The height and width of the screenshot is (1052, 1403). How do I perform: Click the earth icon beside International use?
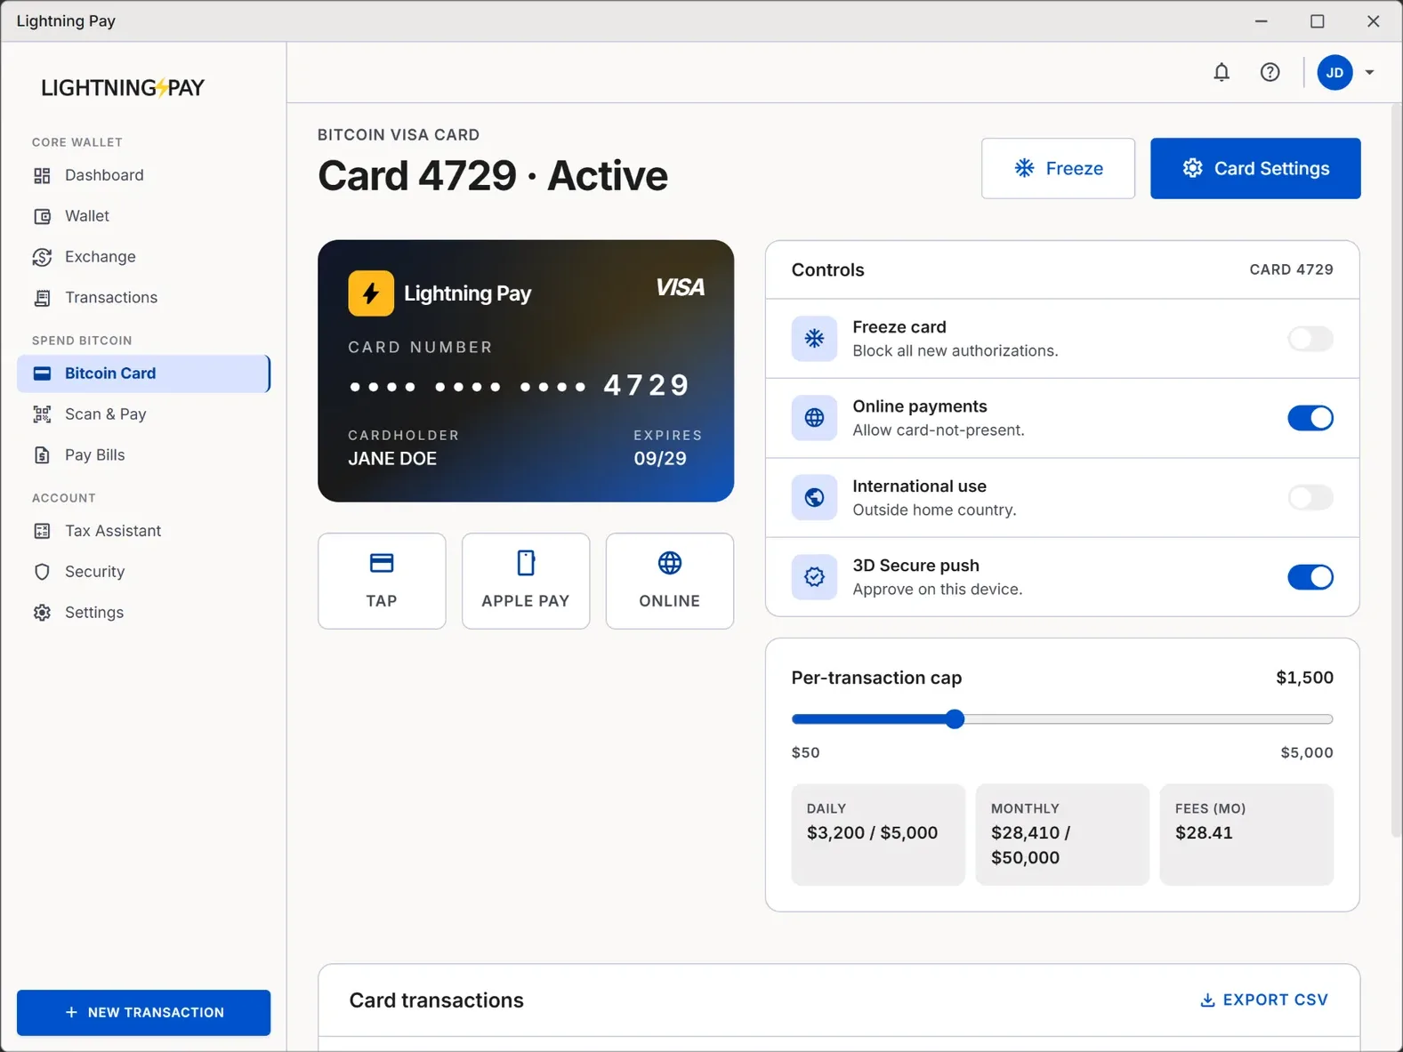point(814,498)
